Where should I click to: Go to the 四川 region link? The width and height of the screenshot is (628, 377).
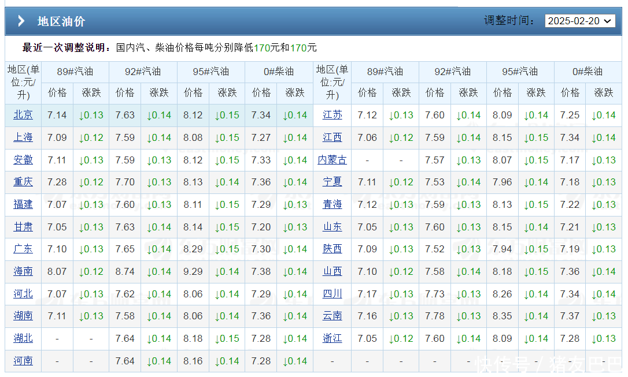tap(333, 294)
